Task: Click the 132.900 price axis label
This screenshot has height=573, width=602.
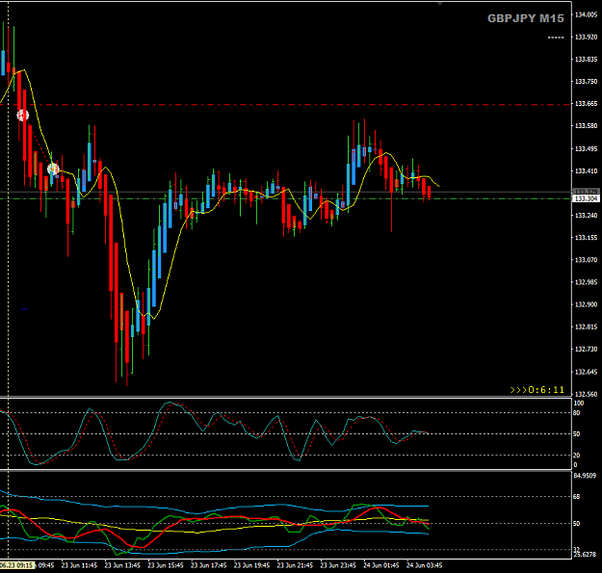Action: point(586,304)
